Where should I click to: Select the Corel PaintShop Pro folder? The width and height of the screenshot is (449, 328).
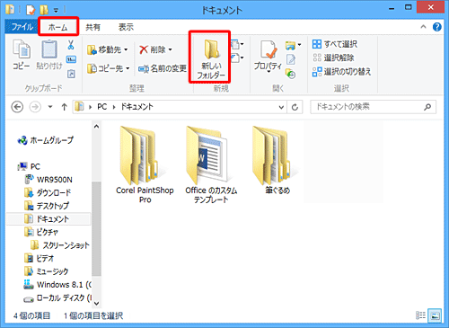(145, 164)
